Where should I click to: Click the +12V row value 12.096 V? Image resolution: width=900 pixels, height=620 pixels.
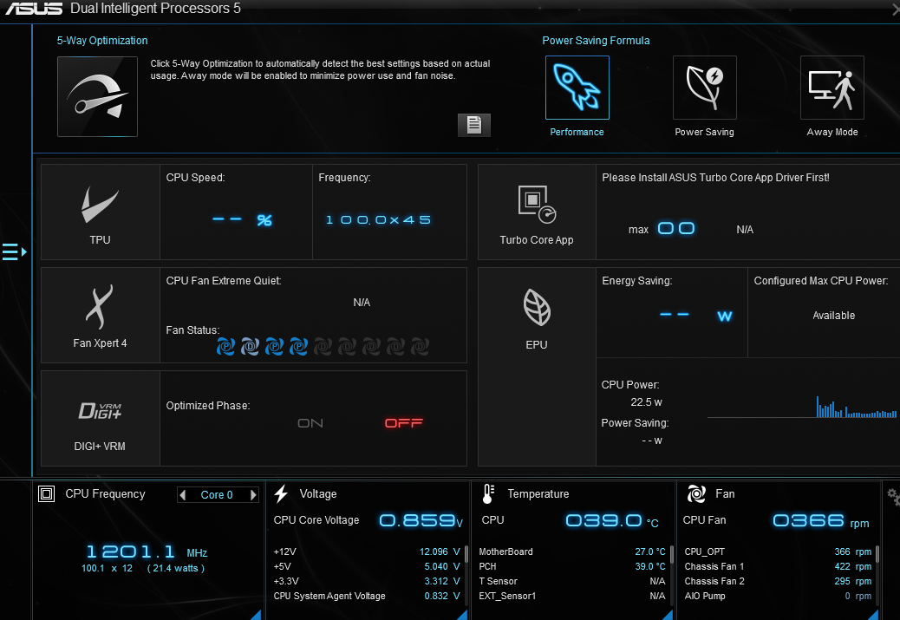click(440, 551)
